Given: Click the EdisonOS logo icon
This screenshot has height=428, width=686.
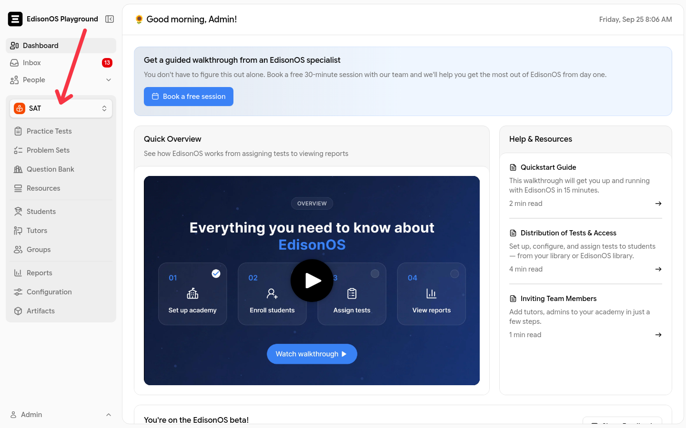Looking at the screenshot, I should [x=15, y=19].
